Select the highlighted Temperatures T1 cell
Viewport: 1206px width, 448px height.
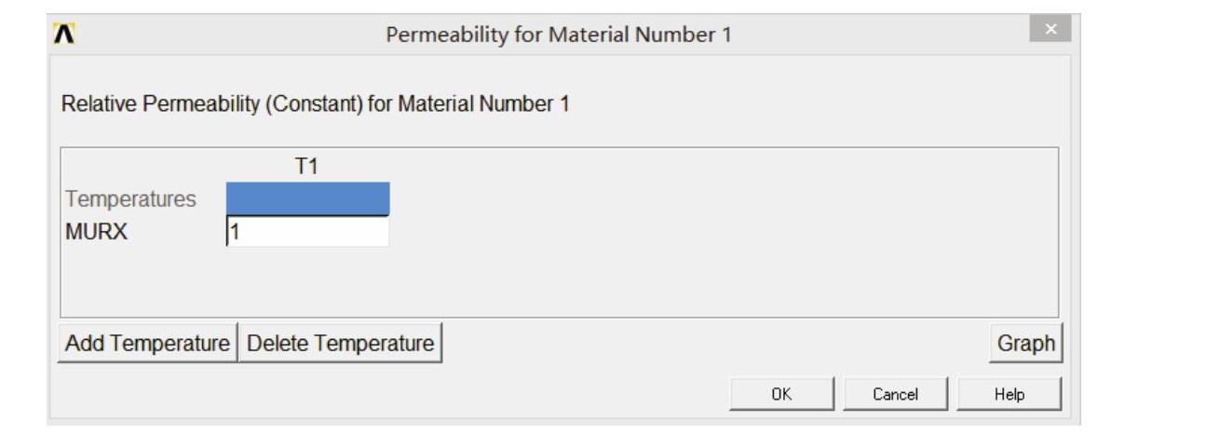click(307, 198)
